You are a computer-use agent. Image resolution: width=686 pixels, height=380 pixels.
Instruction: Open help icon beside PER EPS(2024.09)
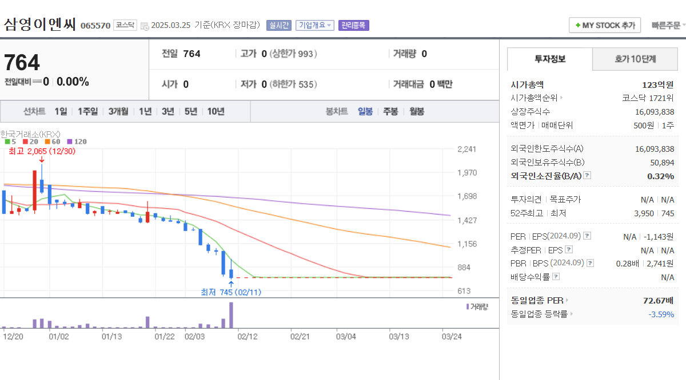pos(587,236)
